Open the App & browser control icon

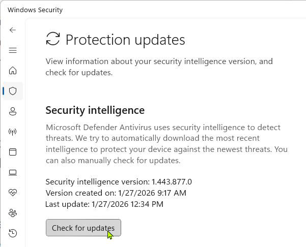coord(13,152)
